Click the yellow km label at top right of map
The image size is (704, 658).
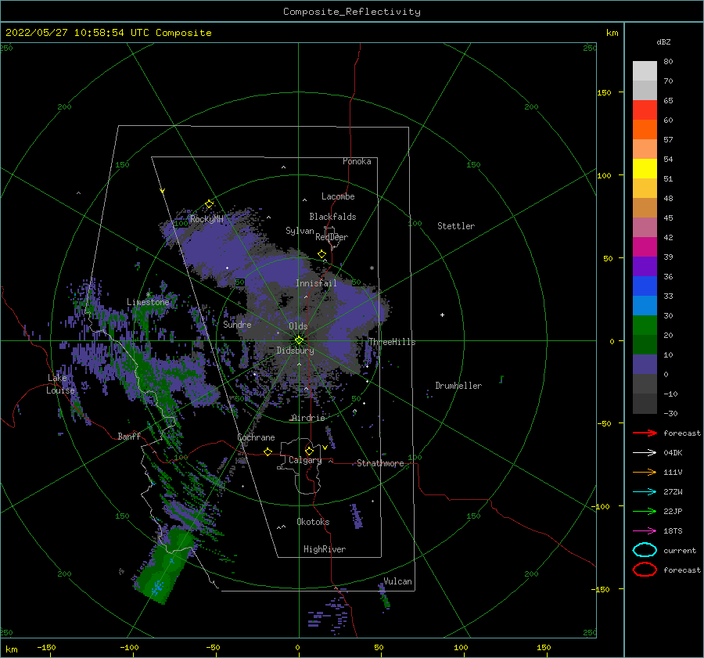pos(612,33)
